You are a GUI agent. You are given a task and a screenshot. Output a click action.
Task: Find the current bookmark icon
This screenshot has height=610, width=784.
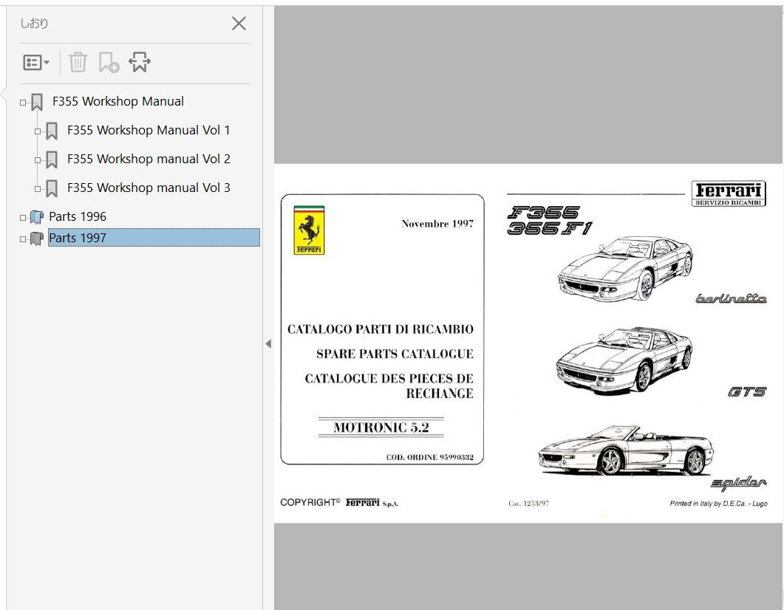(x=140, y=63)
